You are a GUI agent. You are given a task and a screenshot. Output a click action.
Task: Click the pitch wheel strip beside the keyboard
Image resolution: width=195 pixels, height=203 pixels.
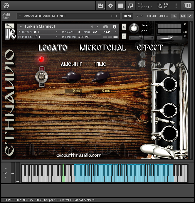tap(13, 173)
